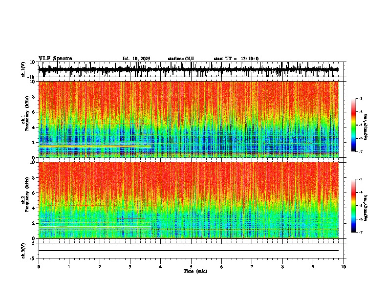
Task: Click the "2" kHz tick of ch.1 spectrogram
Action: click(x=34, y=142)
